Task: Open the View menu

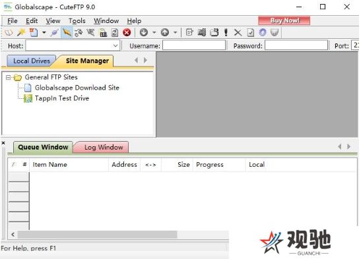Action: (53, 21)
